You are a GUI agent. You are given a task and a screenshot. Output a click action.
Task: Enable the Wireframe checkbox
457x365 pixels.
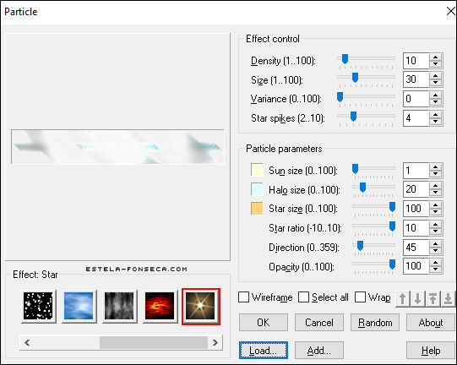(x=243, y=297)
